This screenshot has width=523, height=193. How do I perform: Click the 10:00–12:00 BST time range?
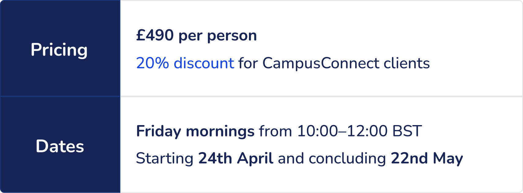(359, 131)
